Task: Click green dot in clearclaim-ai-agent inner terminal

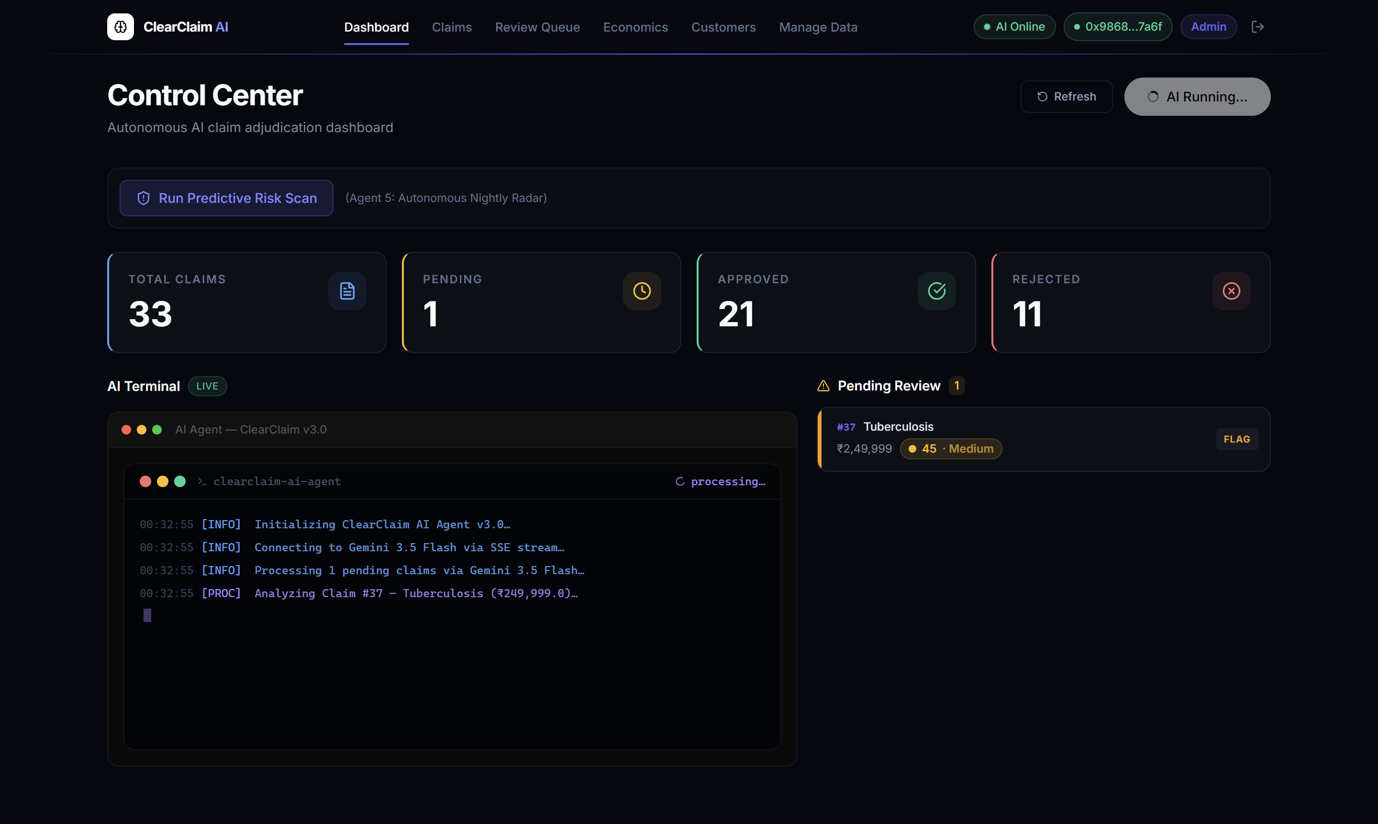Action: [180, 481]
